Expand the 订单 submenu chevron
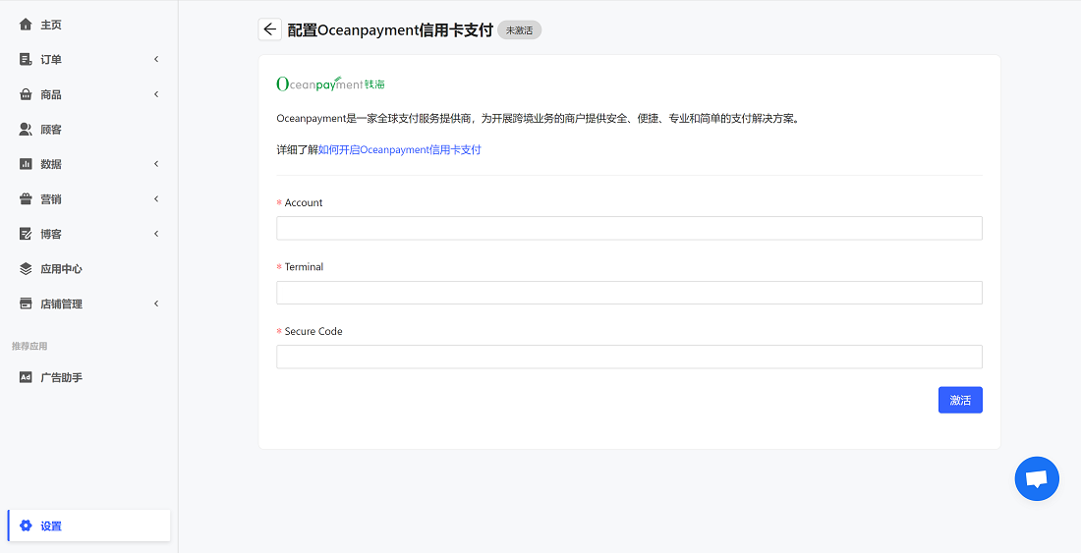Image resolution: width=1081 pixels, height=553 pixels. [x=156, y=60]
